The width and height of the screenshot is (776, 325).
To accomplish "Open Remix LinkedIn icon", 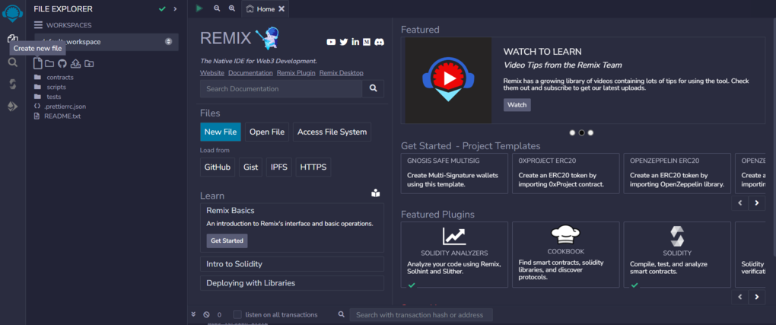I will coord(355,42).
